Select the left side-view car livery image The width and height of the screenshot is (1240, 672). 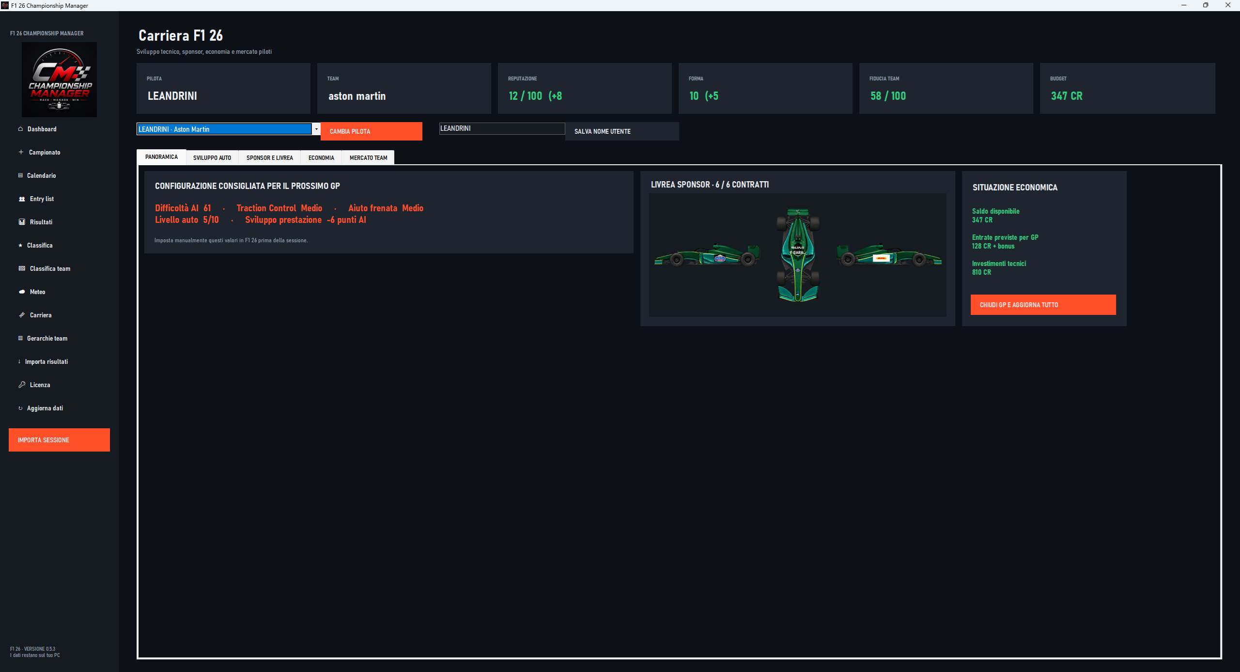click(707, 255)
